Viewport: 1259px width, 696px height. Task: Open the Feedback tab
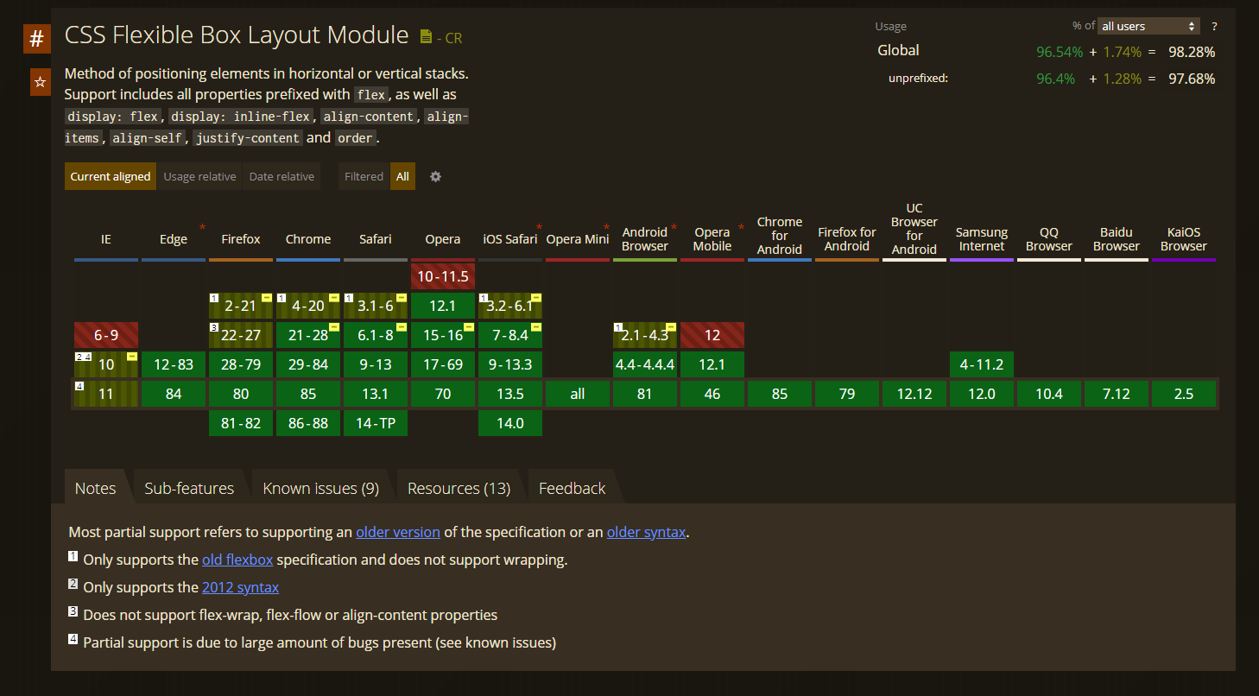pos(572,488)
